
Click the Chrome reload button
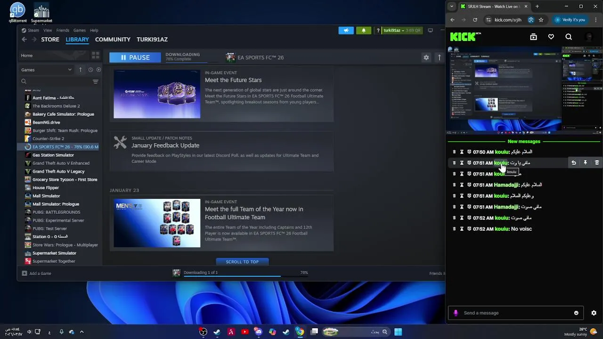click(475, 20)
